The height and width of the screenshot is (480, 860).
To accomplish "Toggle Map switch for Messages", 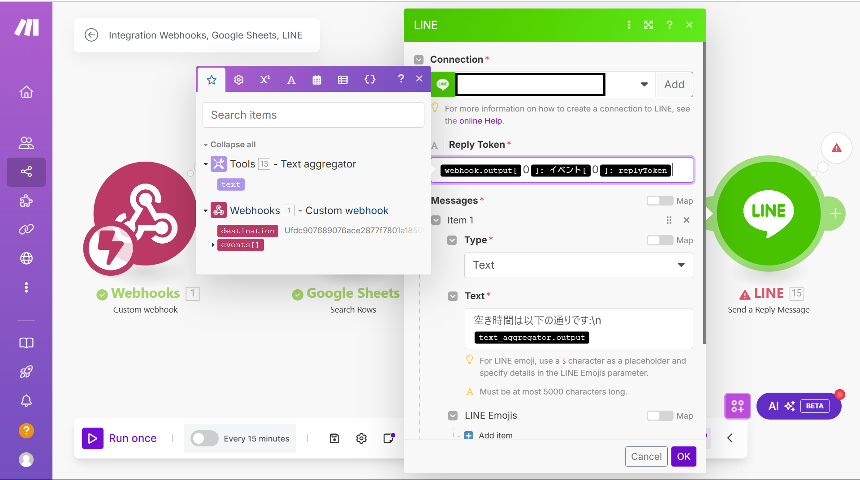I will (660, 201).
